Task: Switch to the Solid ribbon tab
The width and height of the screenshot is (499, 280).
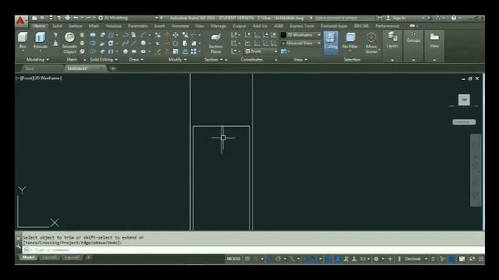Action: pos(57,26)
